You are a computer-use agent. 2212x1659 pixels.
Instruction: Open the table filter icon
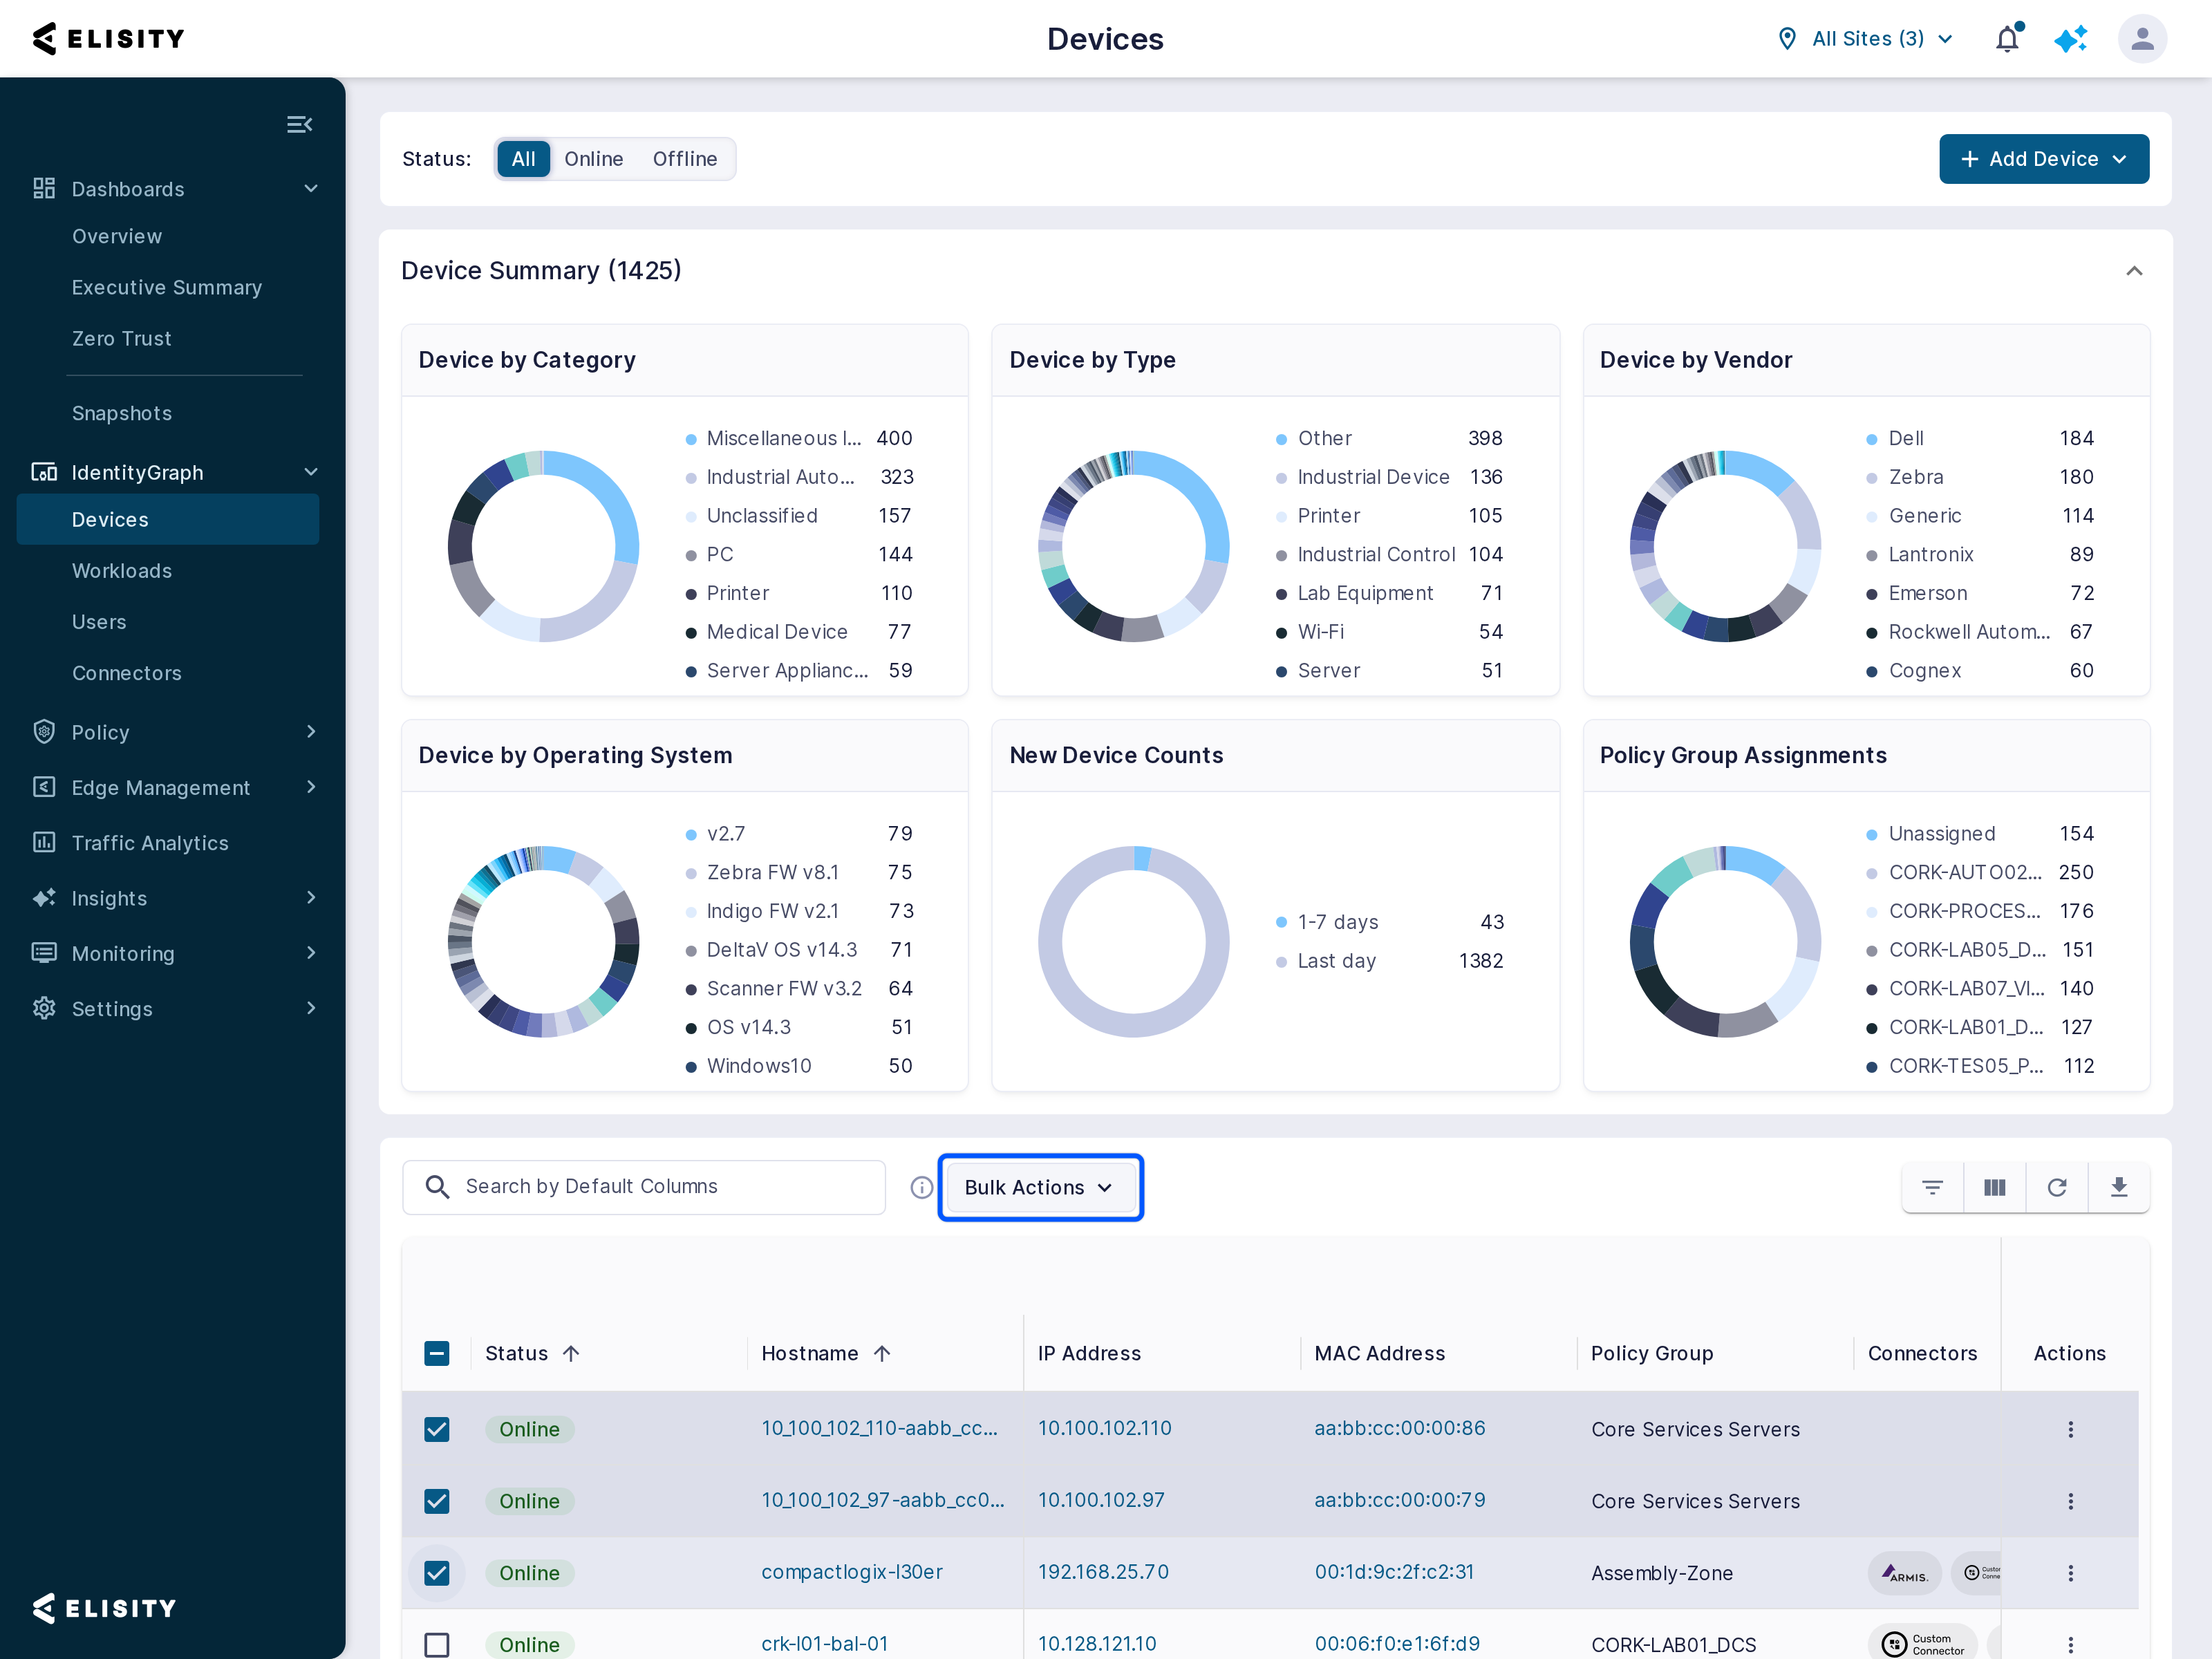pyautogui.click(x=1932, y=1187)
